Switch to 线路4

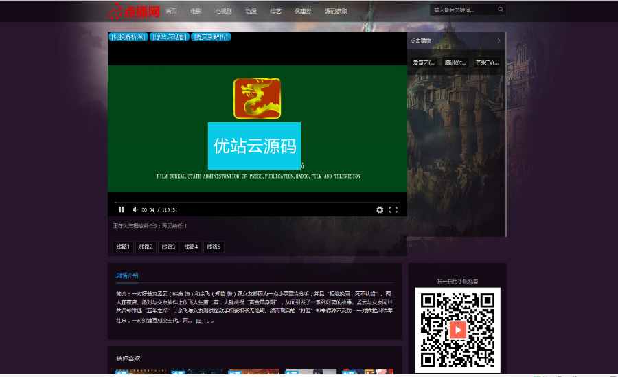click(x=191, y=247)
